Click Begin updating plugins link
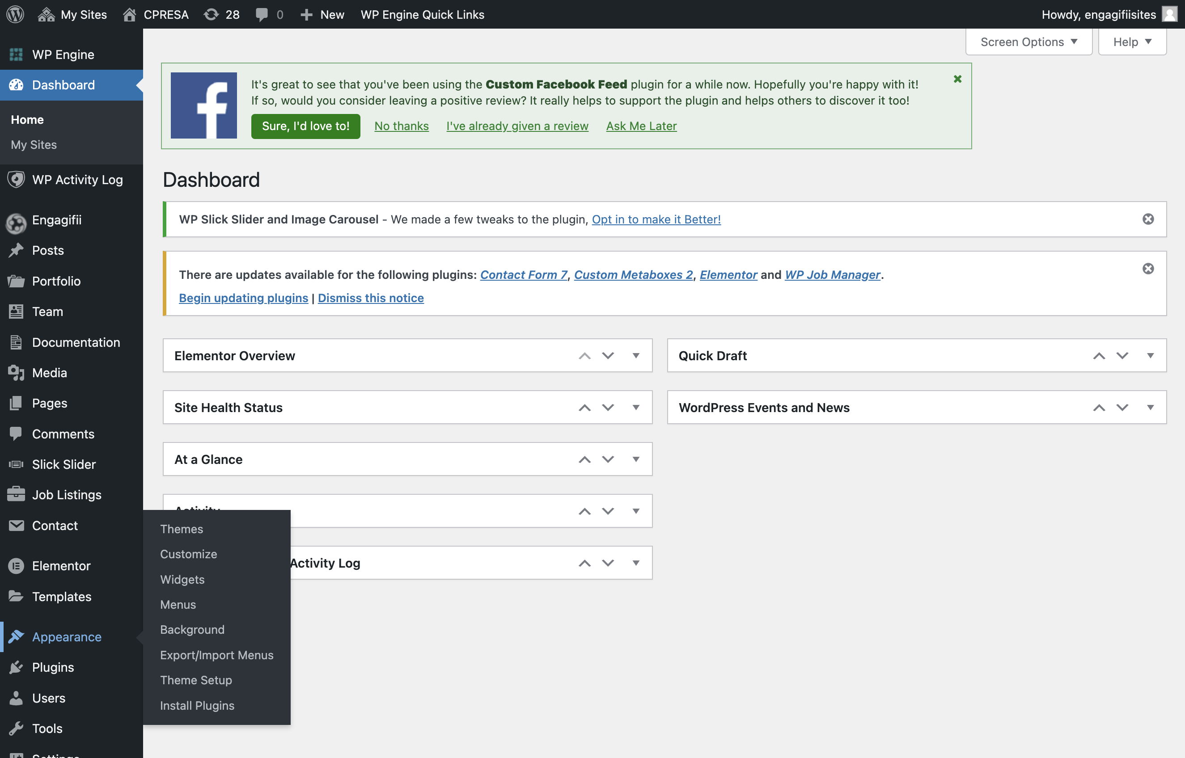This screenshot has width=1185, height=758. coord(244,298)
